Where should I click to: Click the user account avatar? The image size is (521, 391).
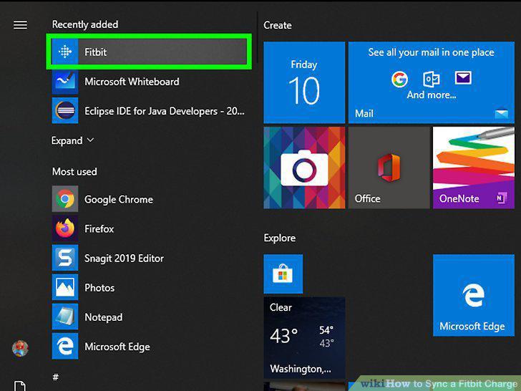20,349
